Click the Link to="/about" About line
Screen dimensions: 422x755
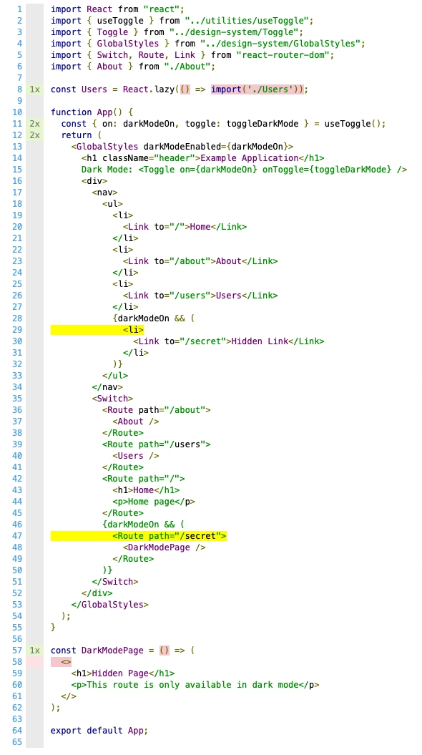[200, 261]
